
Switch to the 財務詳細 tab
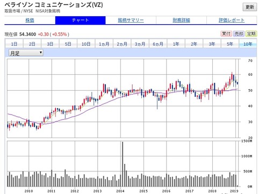pyautogui.click(x=181, y=20)
